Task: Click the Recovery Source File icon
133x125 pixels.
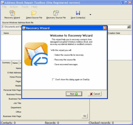Action: [56, 13]
